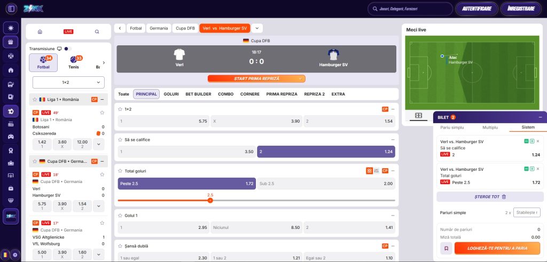Switch to the BET BUILDER tab
This screenshot has height=262, width=547.
coord(198,94)
